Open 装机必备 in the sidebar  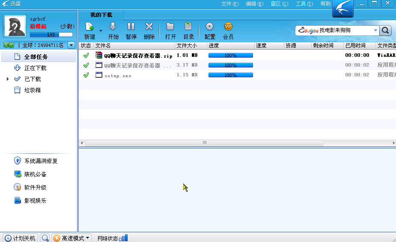(x=30, y=174)
